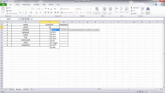Click the Format Painter brush
Image resolution: width=165 pixels, height=93 pixels.
pyautogui.click(x=12, y=13)
